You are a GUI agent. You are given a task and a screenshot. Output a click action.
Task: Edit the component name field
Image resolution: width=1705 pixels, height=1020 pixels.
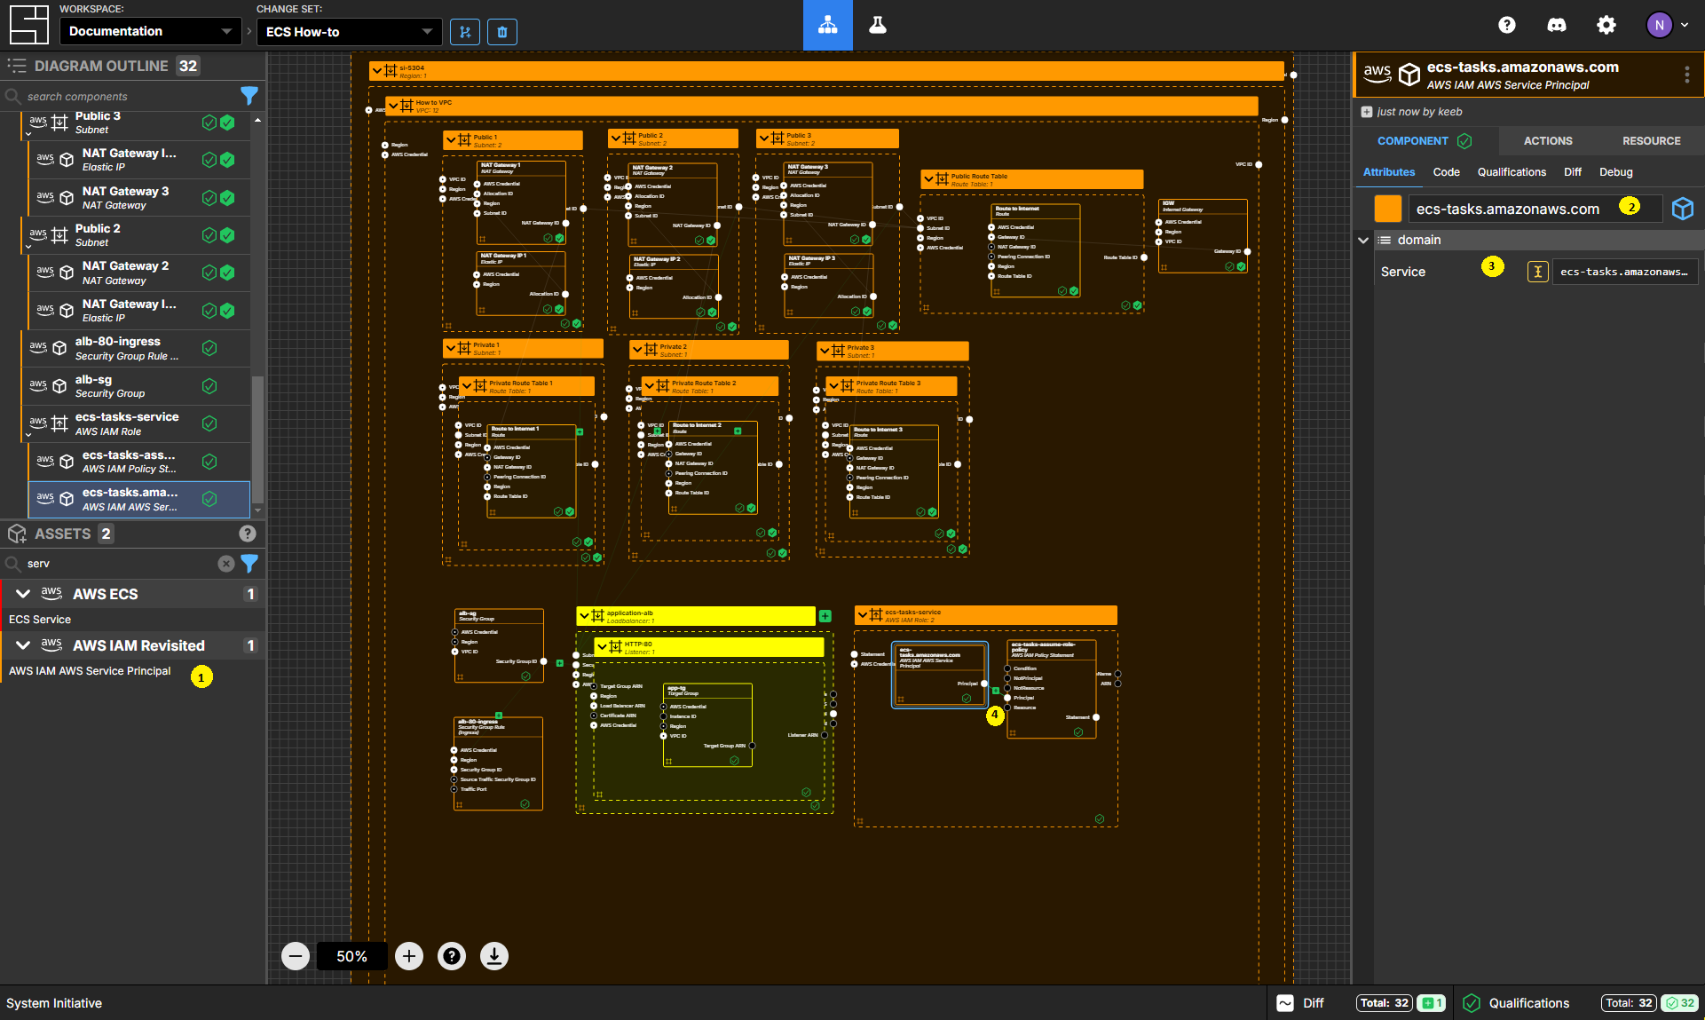[1535, 209]
